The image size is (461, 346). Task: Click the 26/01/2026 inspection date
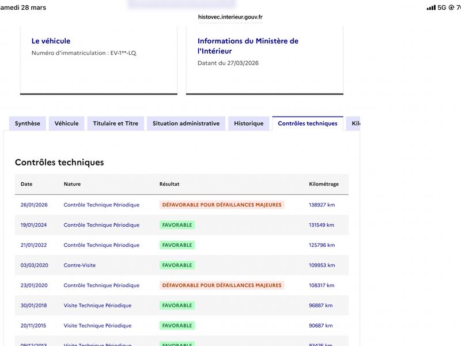(x=33, y=205)
